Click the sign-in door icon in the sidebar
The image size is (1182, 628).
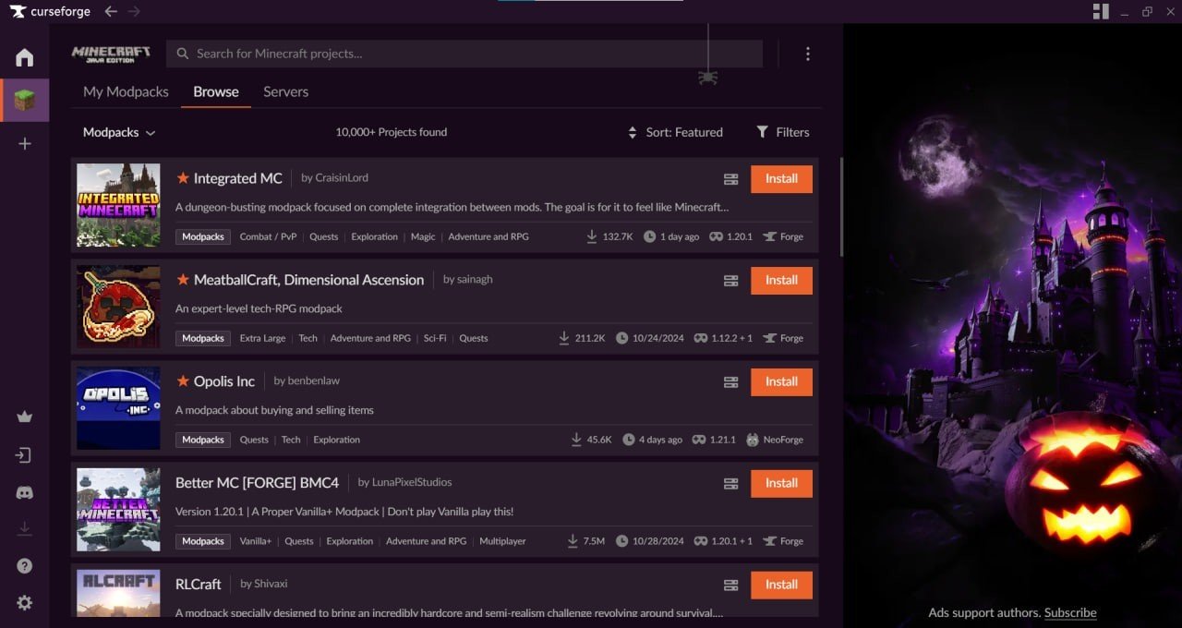pos(25,455)
